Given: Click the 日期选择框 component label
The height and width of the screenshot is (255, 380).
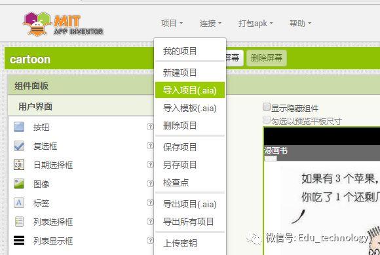Looking at the screenshot, I should pyautogui.click(x=53, y=165).
